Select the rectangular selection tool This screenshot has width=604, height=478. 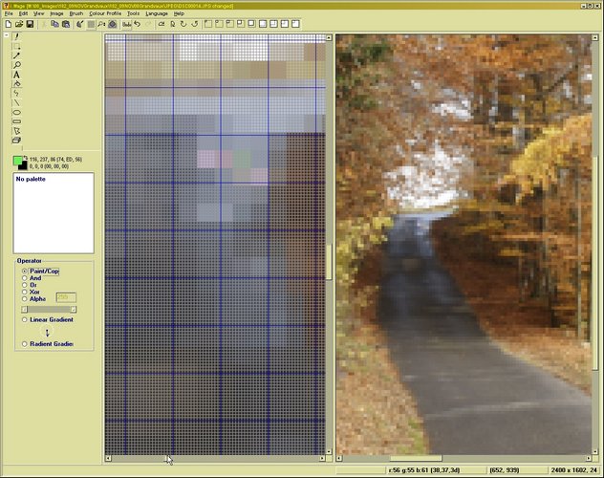pyautogui.click(x=17, y=46)
